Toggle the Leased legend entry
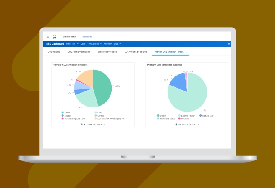275x188 pixels. (66, 115)
